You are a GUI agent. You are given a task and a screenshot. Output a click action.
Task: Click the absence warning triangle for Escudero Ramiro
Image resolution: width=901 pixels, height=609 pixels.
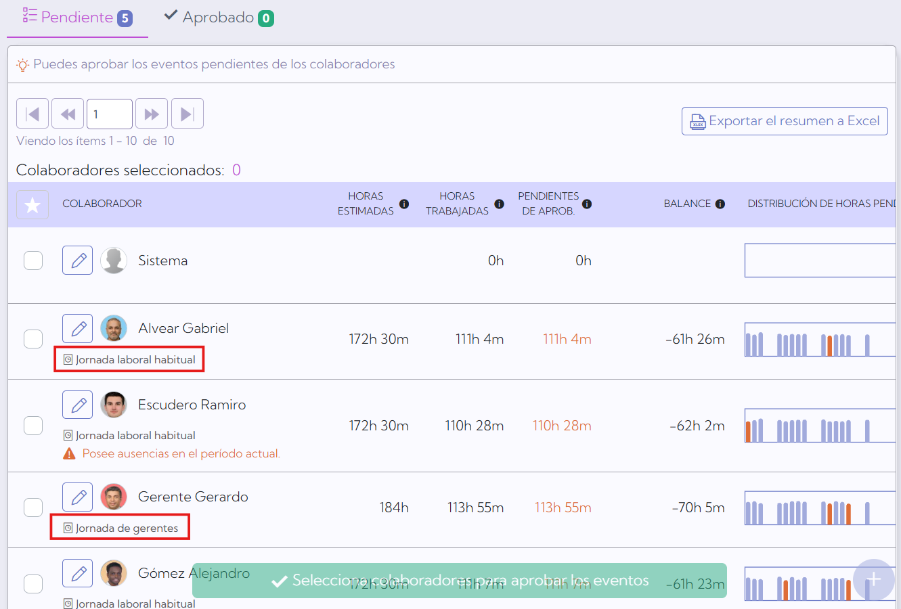[x=69, y=453]
